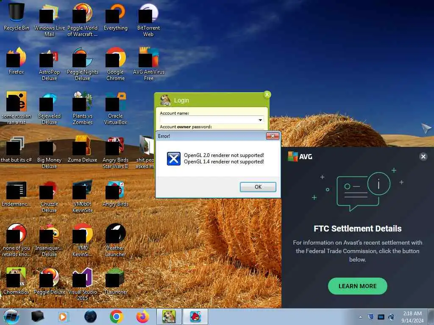Show hidden system tray icons
This screenshot has width=434, height=325.
[360, 317]
